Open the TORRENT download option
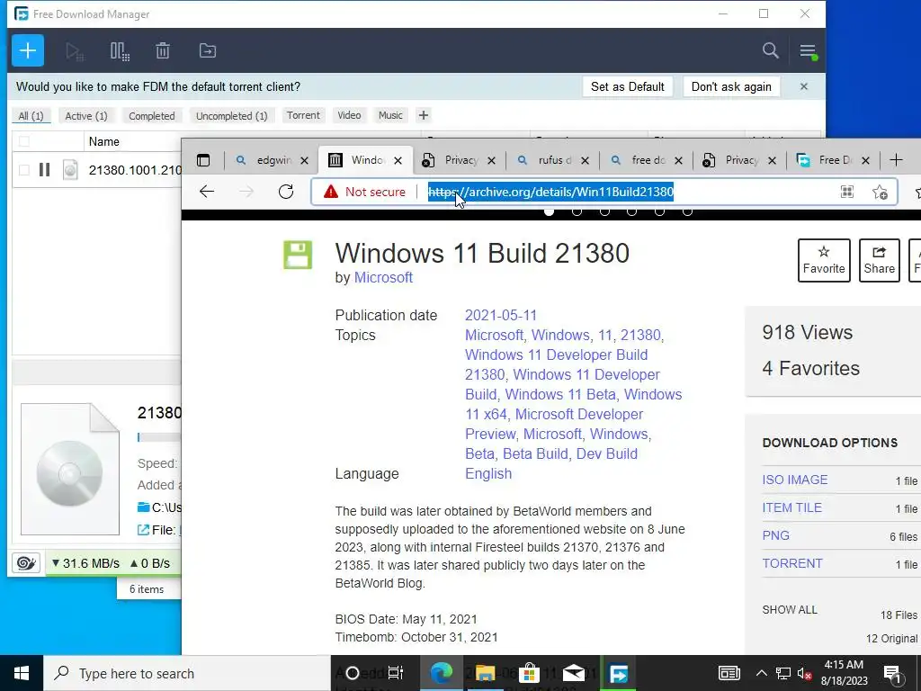This screenshot has height=691, width=921. coord(791,563)
